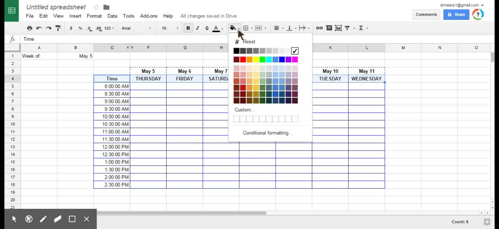
Task: Open the functions (Σ) menu
Action: [362, 28]
